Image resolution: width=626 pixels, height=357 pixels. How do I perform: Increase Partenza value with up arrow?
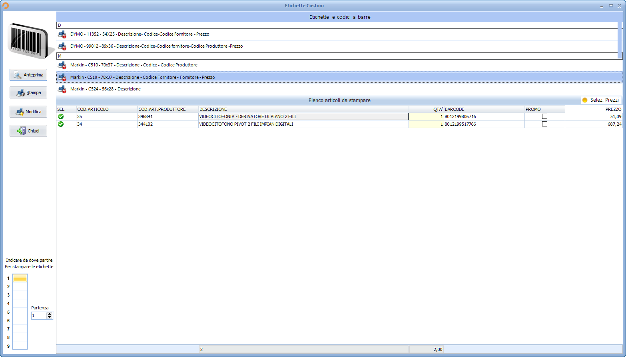click(x=50, y=314)
